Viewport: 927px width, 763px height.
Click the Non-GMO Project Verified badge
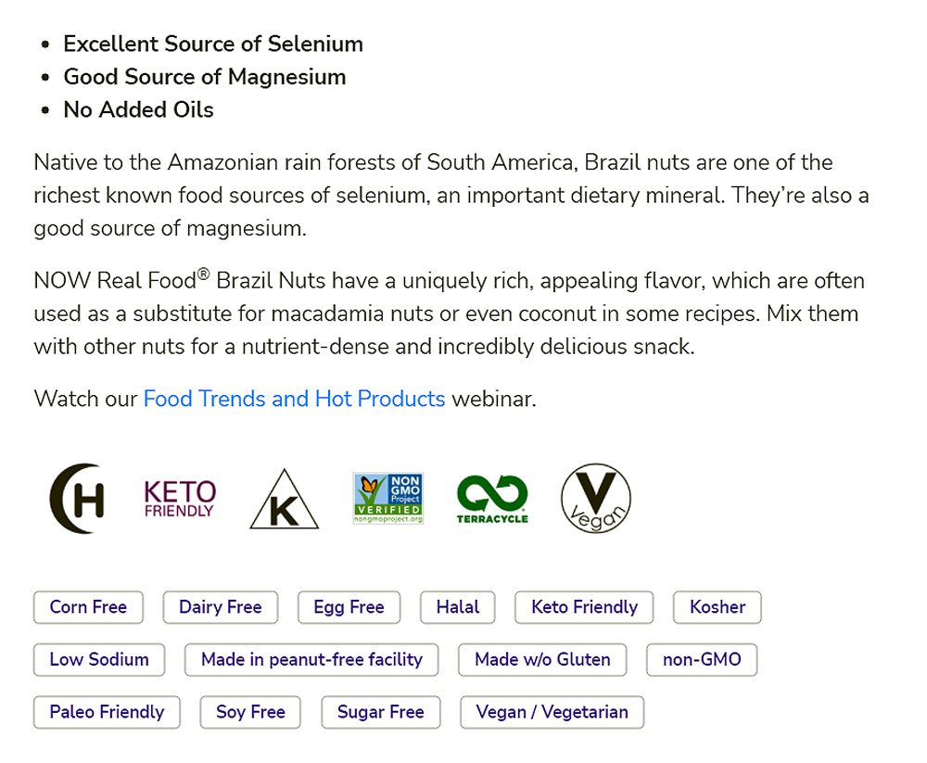387,499
